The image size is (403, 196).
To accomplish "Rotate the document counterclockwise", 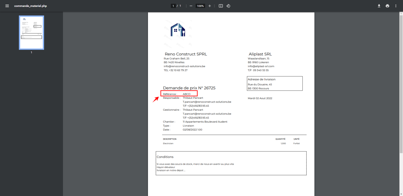I will 229,6.
